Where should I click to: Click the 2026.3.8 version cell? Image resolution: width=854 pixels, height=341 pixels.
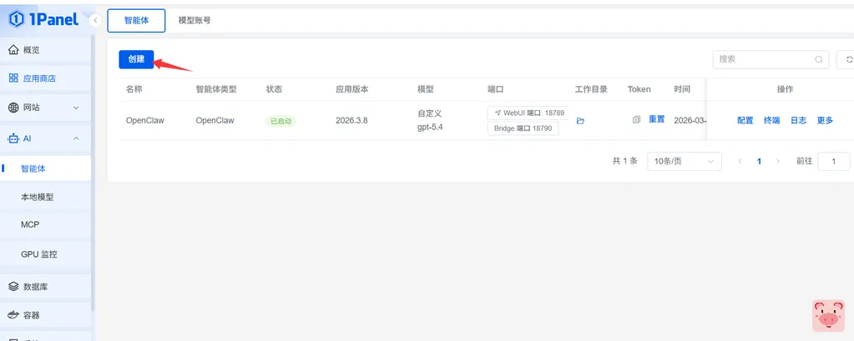coord(351,120)
